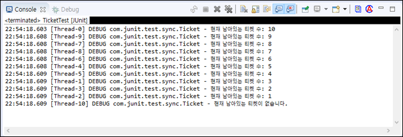The width and height of the screenshot is (403, 137).
Task: Open Display Selected Console dropdown arrow
Action: (x=326, y=10)
